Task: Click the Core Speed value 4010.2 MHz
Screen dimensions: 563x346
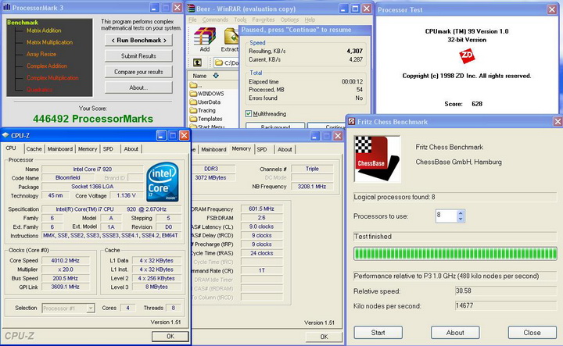Action: (x=66, y=261)
